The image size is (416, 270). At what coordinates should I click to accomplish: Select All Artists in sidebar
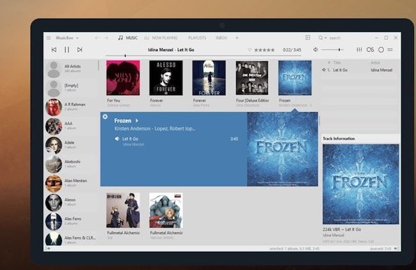click(x=71, y=68)
